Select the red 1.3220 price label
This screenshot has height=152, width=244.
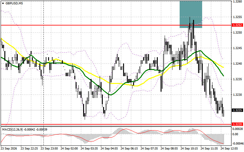(237, 124)
